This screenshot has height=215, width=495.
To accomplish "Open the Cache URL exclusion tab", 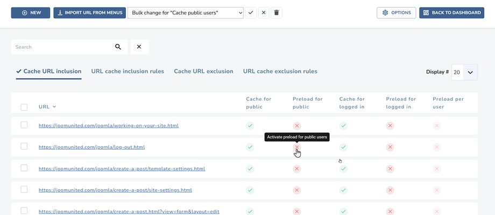I will 203,71.
